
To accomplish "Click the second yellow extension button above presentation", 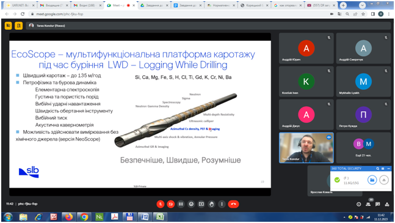I will click(x=19, y=26).
